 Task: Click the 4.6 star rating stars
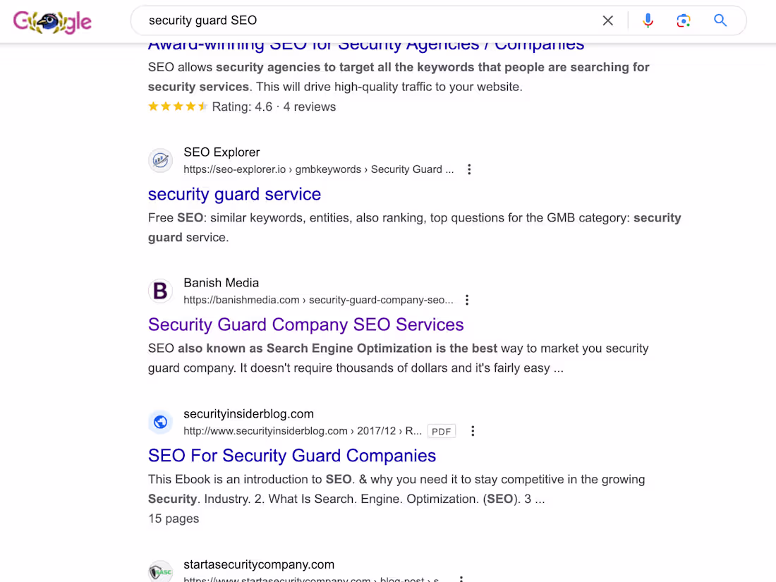pyautogui.click(x=178, y=107)
